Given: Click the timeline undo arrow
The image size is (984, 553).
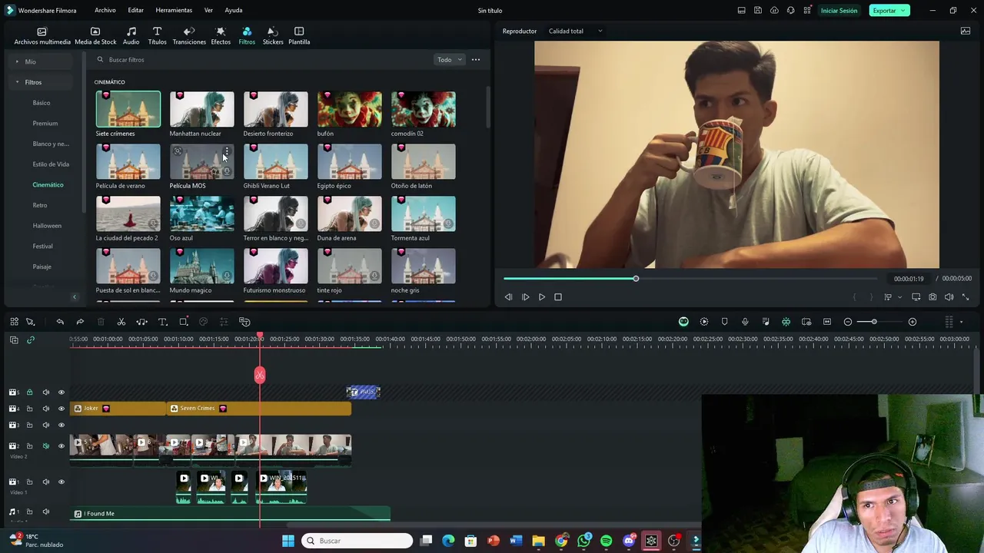Looking at the screenshot, I should [60, 322].
